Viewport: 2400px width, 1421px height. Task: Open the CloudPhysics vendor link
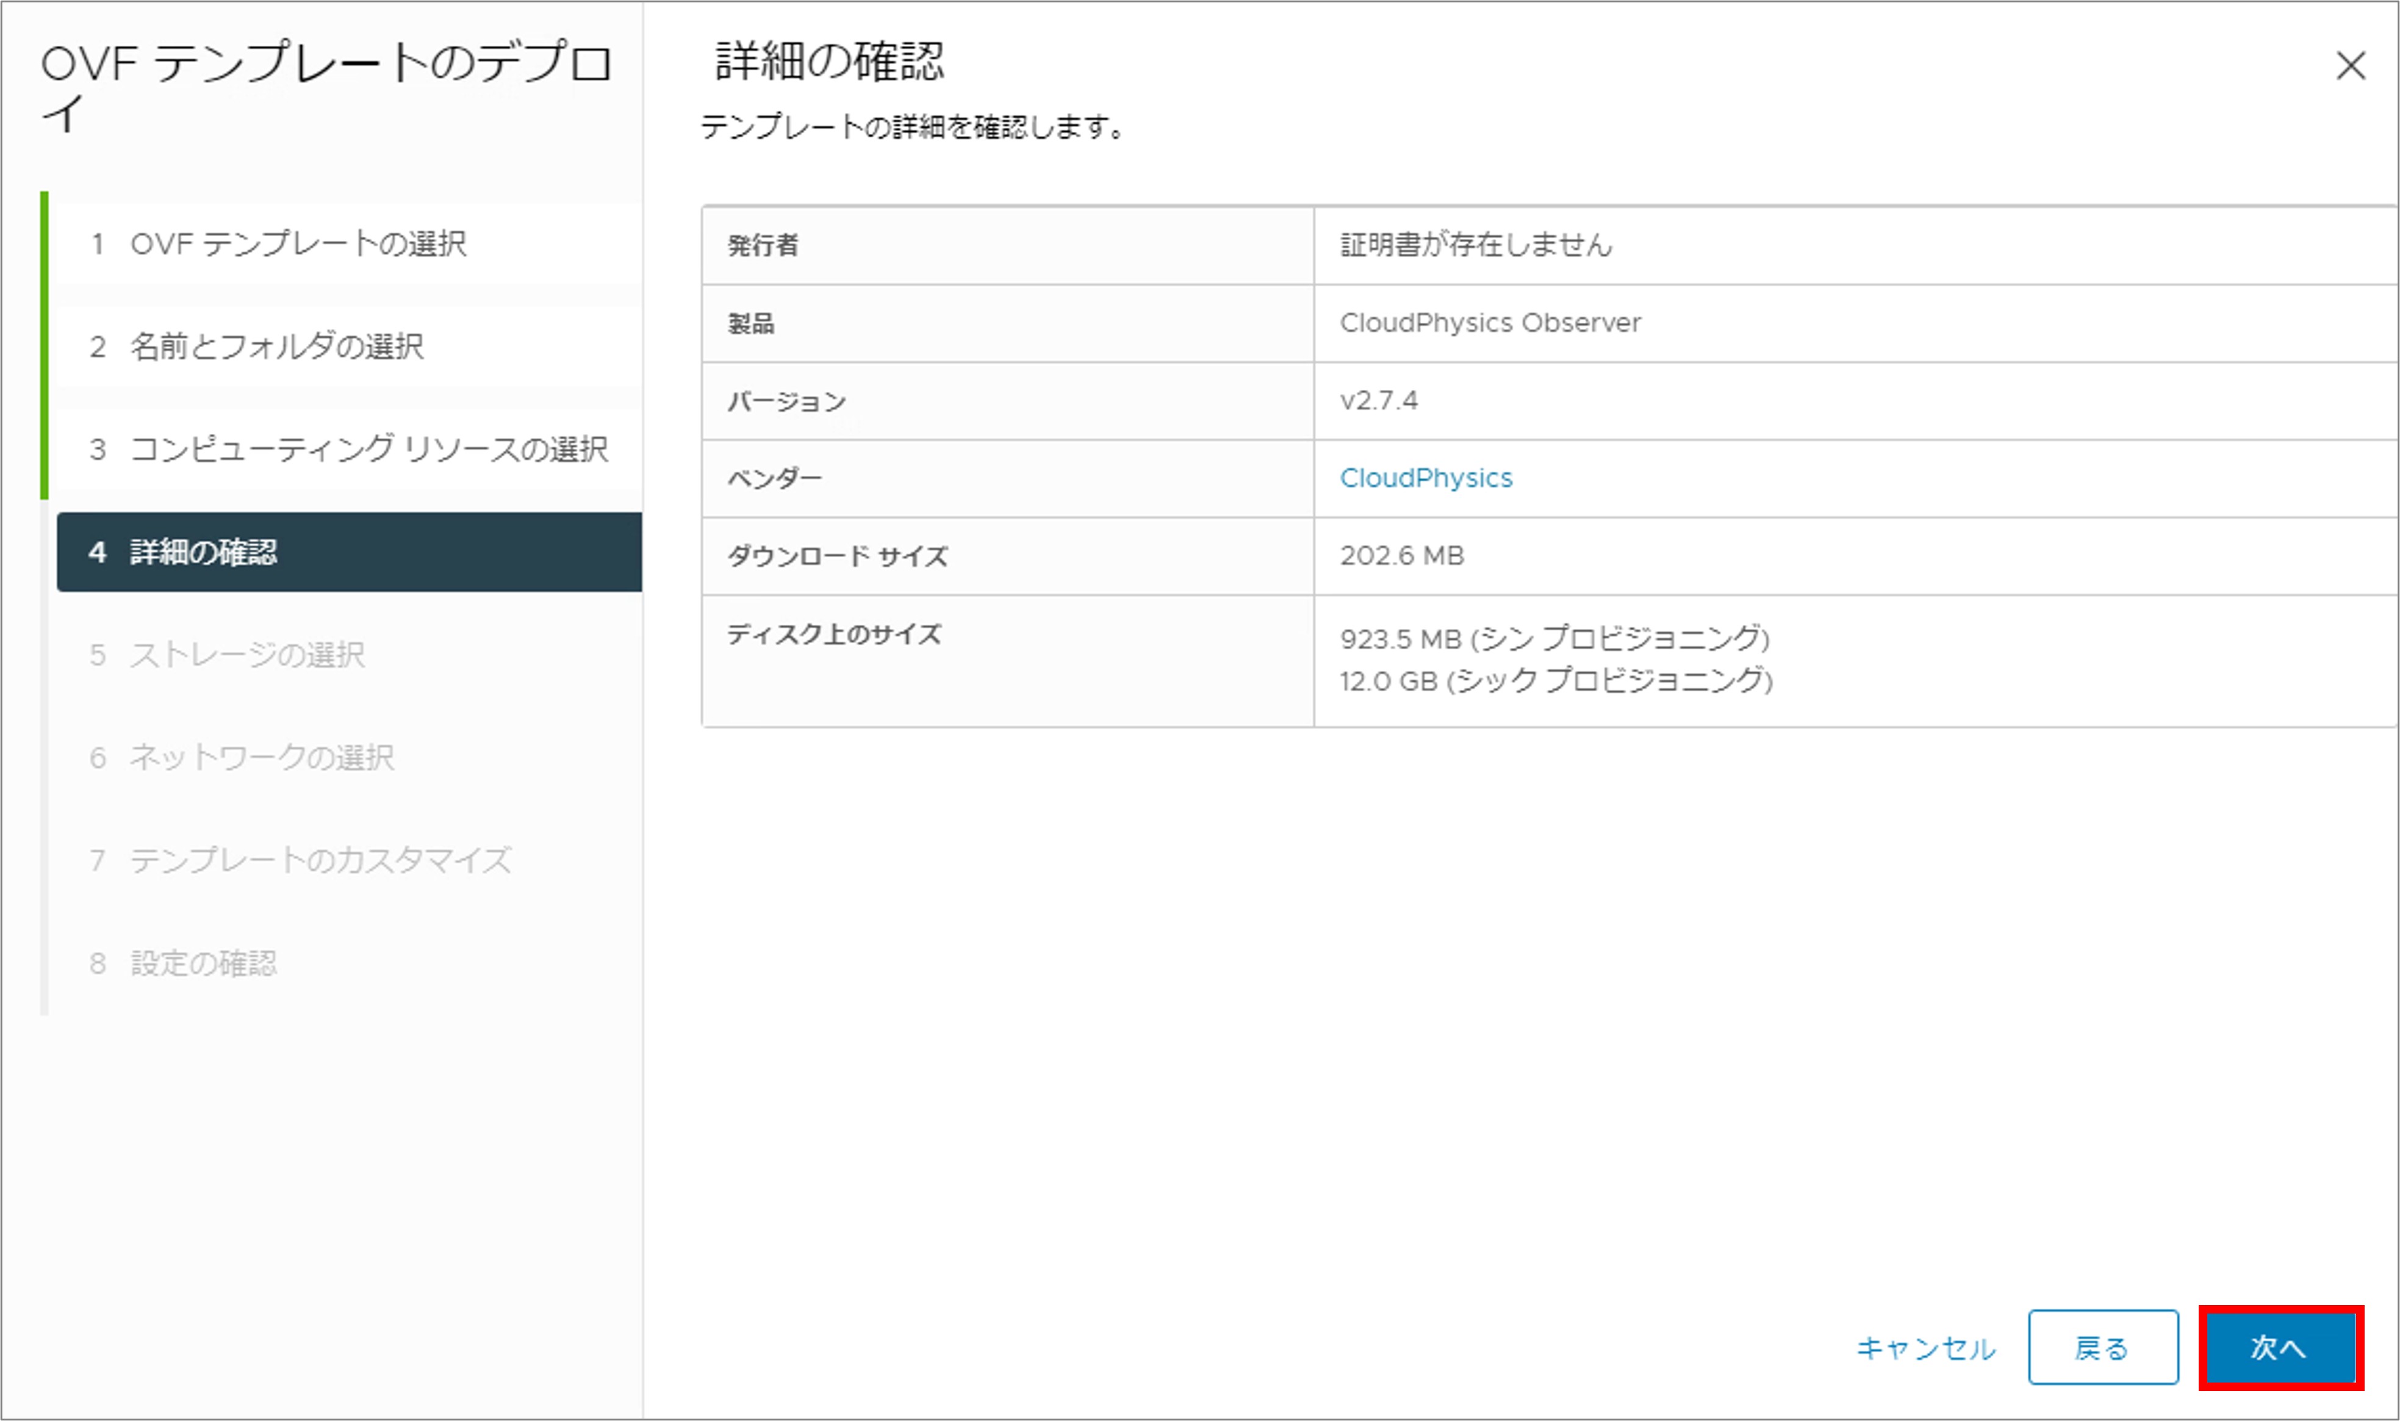point(1425,478)
